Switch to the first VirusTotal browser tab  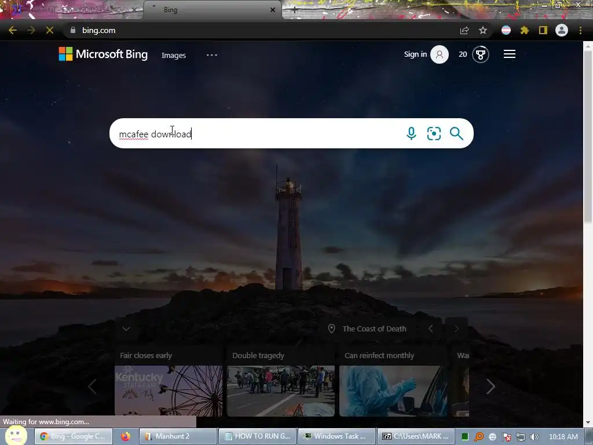click(72, 10)
